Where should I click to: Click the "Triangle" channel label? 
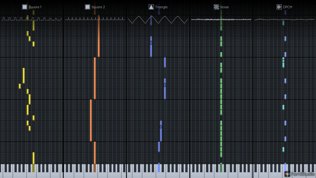pos(161,7)
